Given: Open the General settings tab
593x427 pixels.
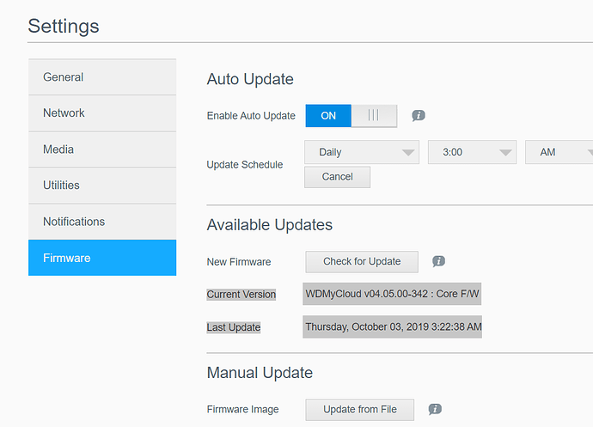Looking at the screenshot, I should pyautogui.click(x=102, y=77).
